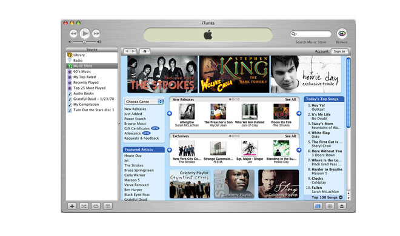This screenshot has width=400, height=236.
Task: Toggle the show artwork button
Action: pos(108,206)
